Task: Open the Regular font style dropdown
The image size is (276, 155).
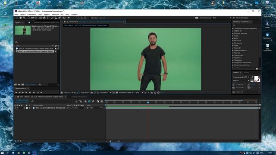Action: coord(241,81)
